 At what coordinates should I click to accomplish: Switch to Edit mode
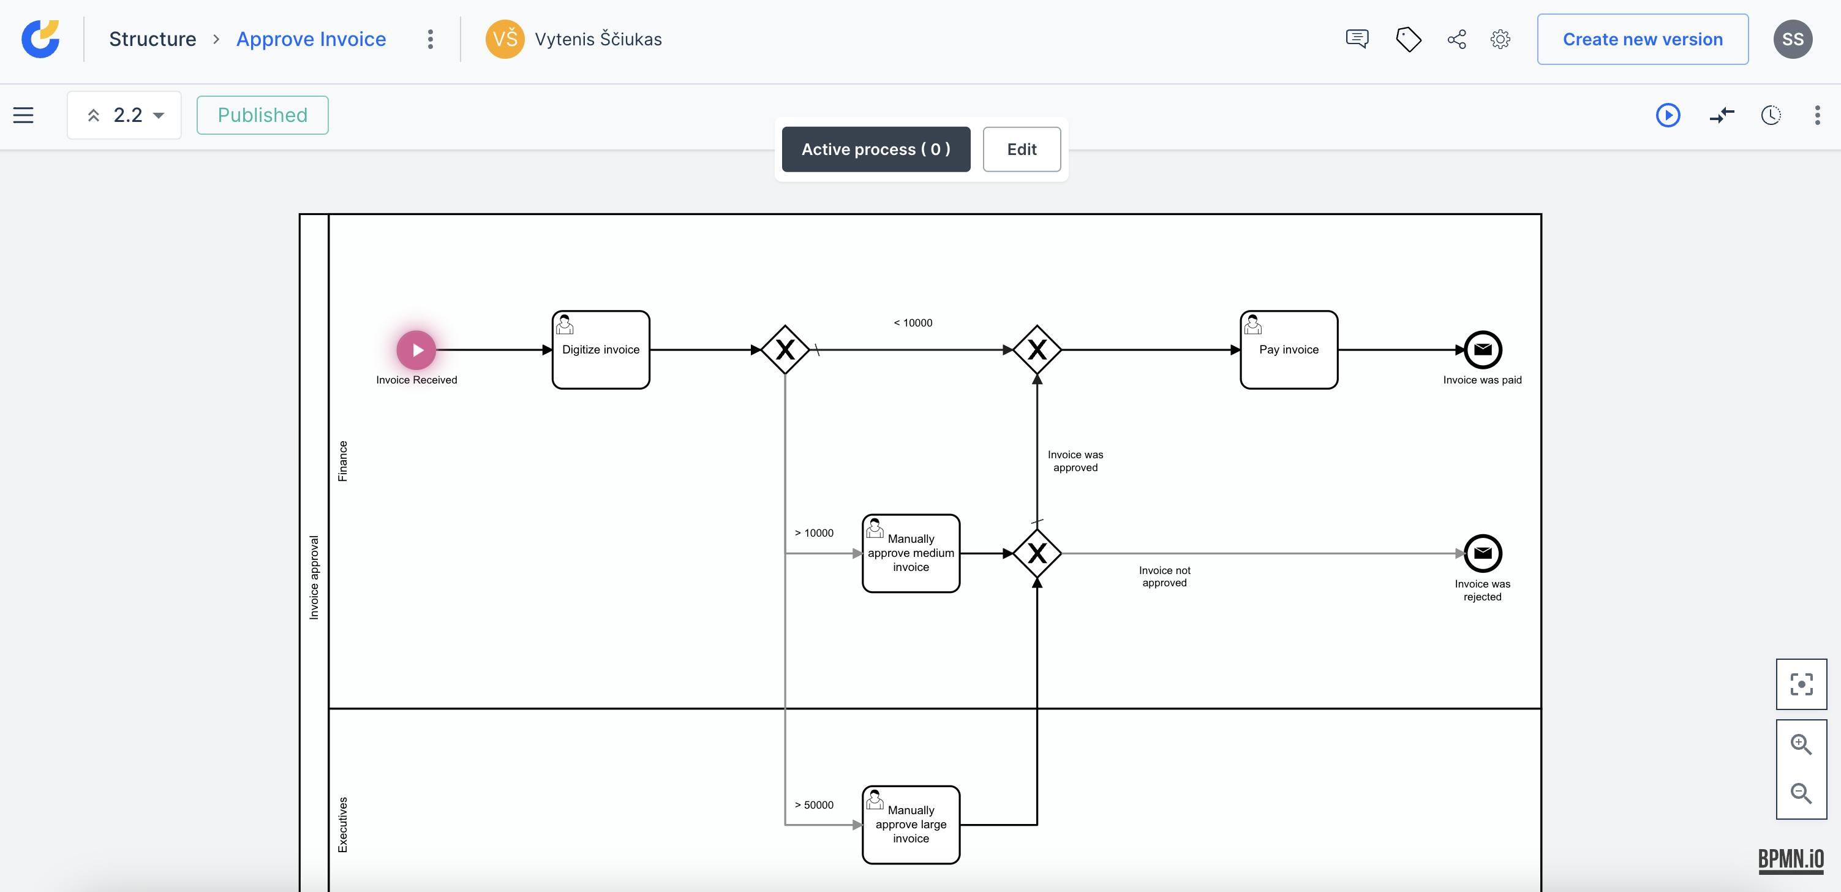[x=1022, y=149]
